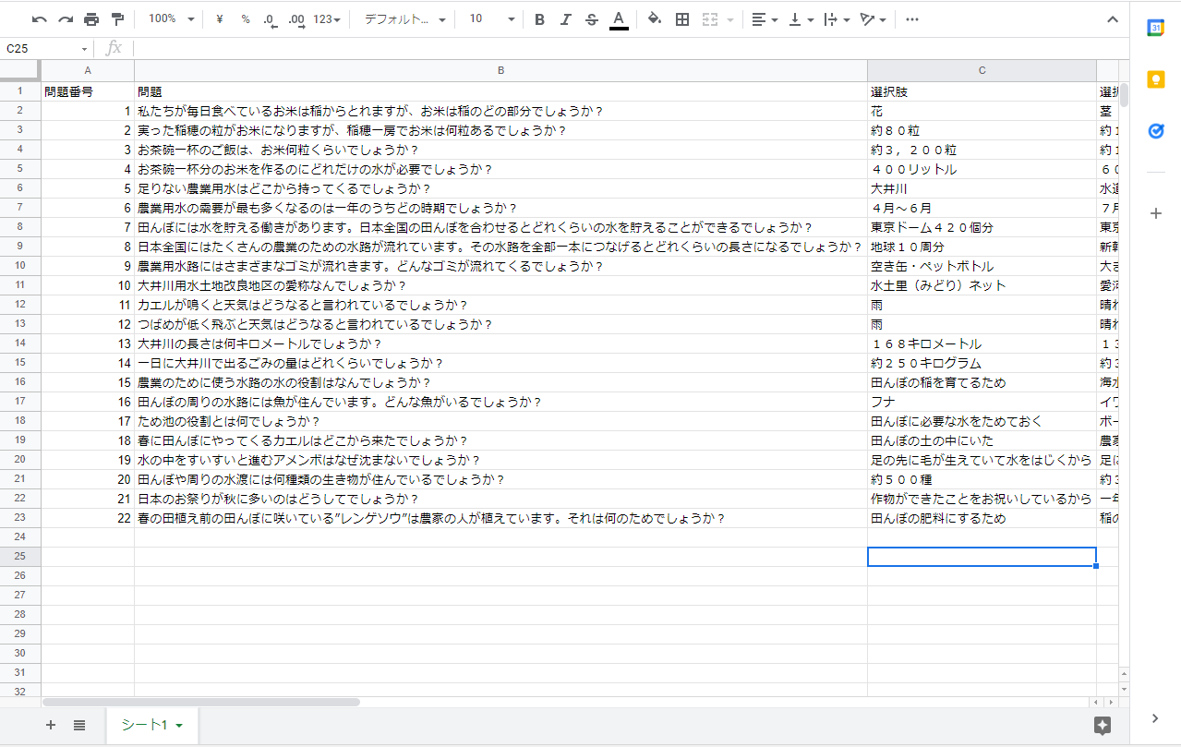Apply strikethrough formatting
The height and width of the screenshot is (747, 1181).
591,18
